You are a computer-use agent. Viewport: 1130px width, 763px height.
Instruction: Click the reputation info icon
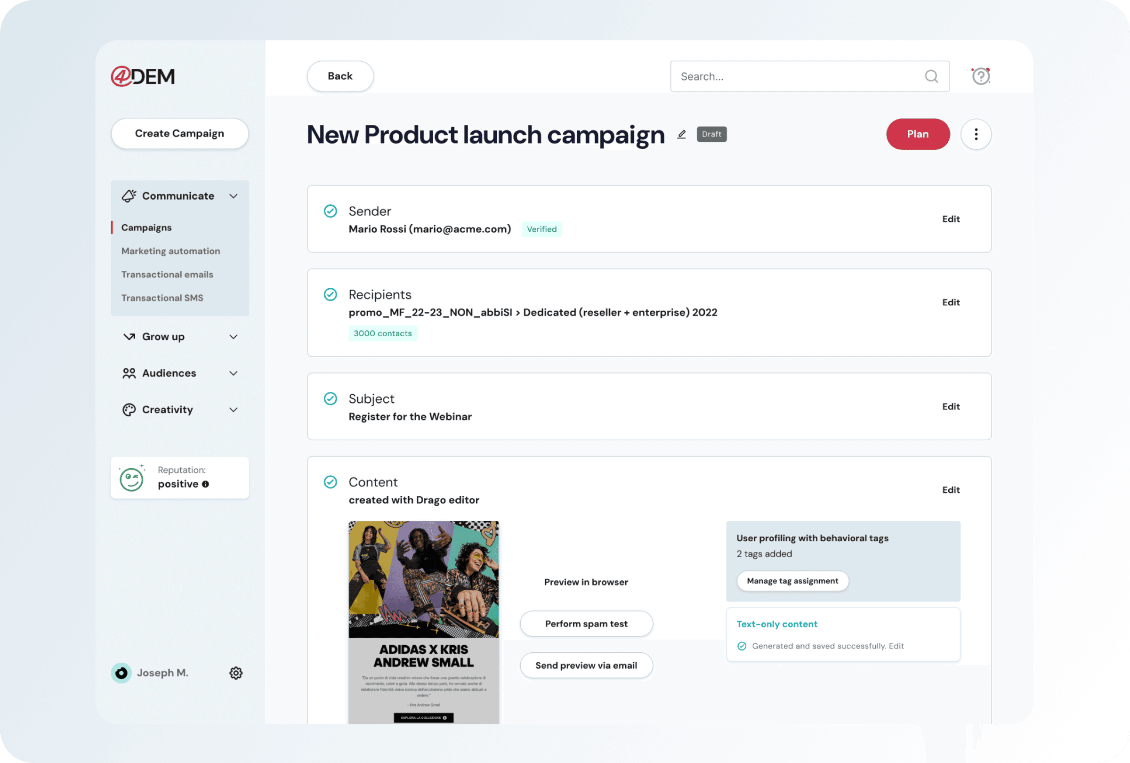tap(206, 484)
